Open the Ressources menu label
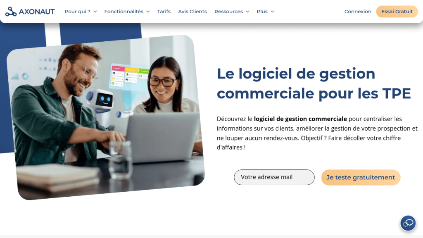 pos(228,12)
